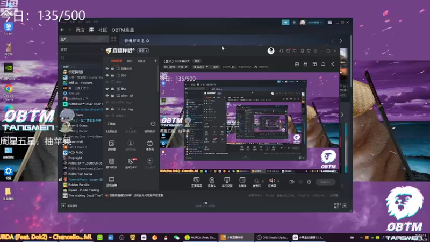
Task: Click the share icon above preview
Action: 332,64
